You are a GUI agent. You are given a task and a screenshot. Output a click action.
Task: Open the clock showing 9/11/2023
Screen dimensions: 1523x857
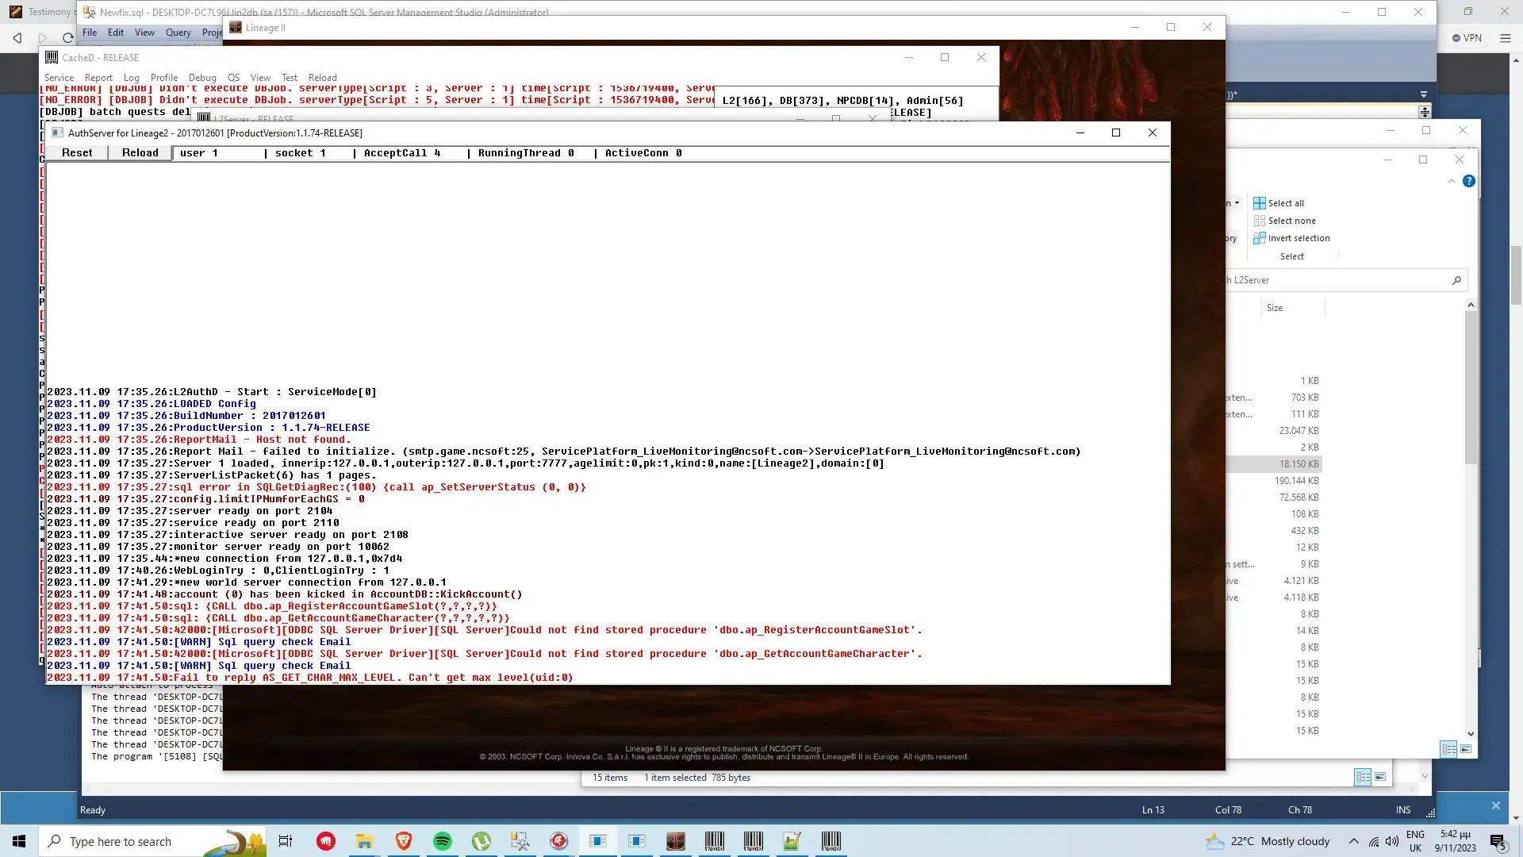point(1455,841)
